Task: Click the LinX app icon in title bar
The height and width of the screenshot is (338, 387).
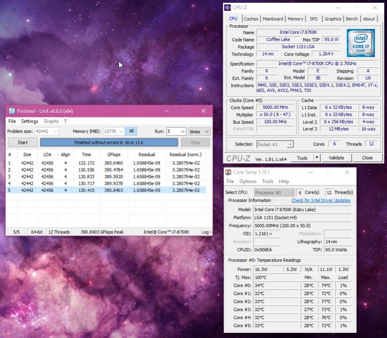Action: 12,111
